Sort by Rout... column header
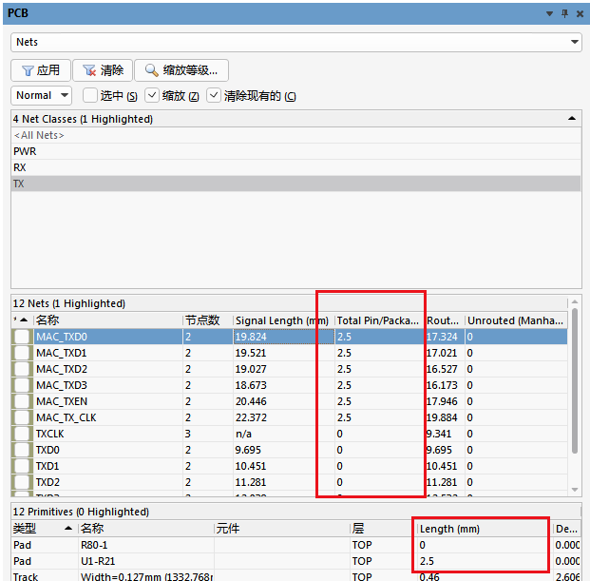The width and height of the screenshot is (590, 581). (x=444, y=320)
